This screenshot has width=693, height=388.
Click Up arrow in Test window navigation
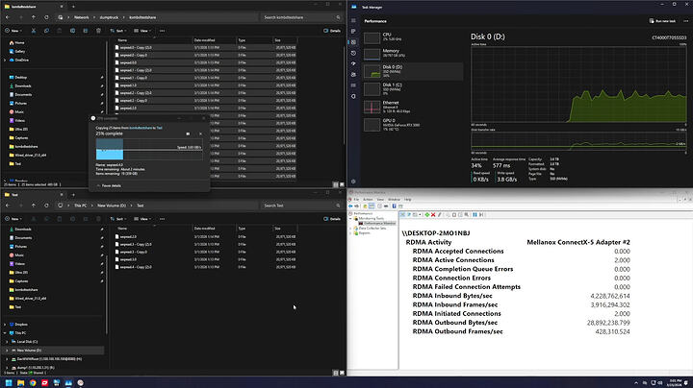(x=34, y=206)
